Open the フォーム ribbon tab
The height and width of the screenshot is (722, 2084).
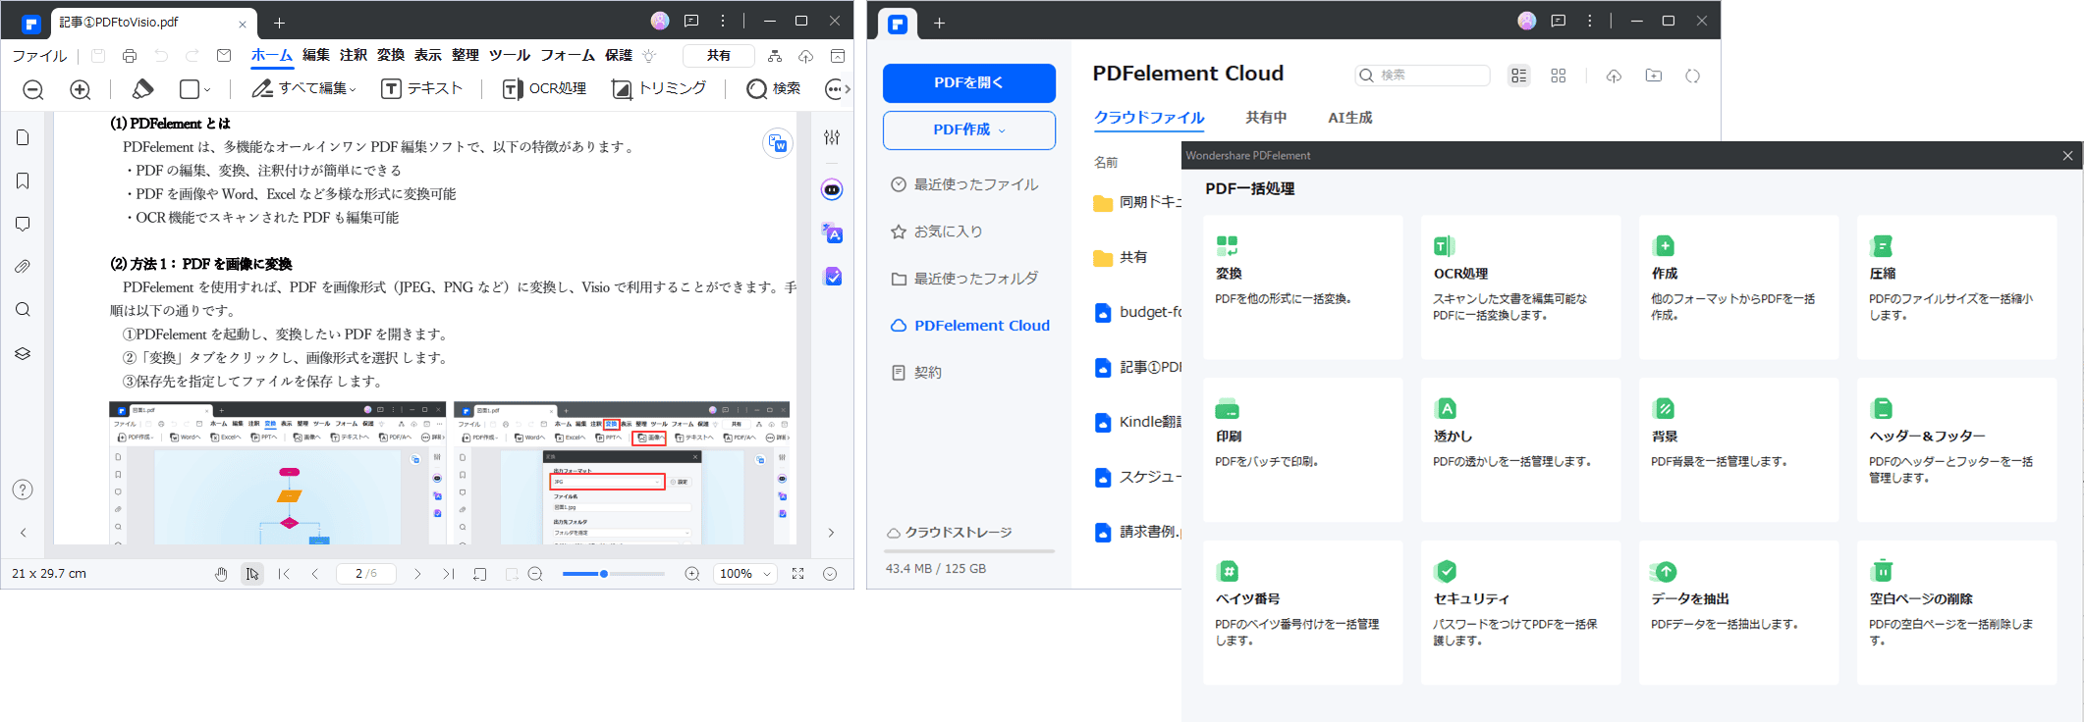(x=568, y=55)
